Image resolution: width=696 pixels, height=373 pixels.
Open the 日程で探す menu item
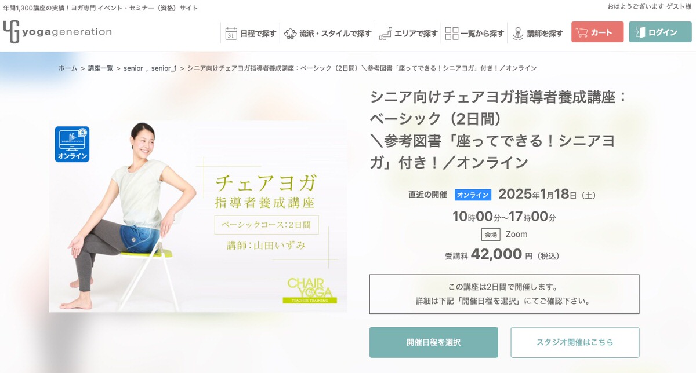[x=251, y=34]
